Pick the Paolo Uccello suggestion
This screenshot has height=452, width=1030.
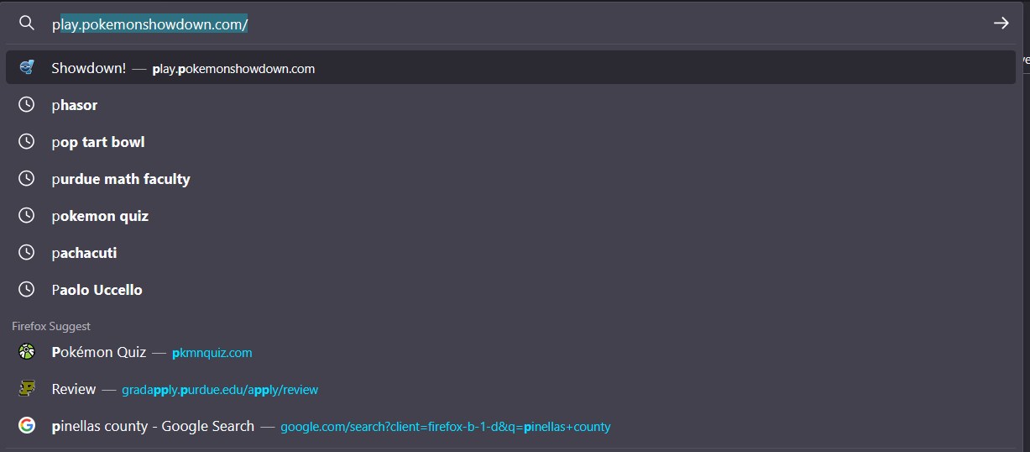tap(510, 290)
